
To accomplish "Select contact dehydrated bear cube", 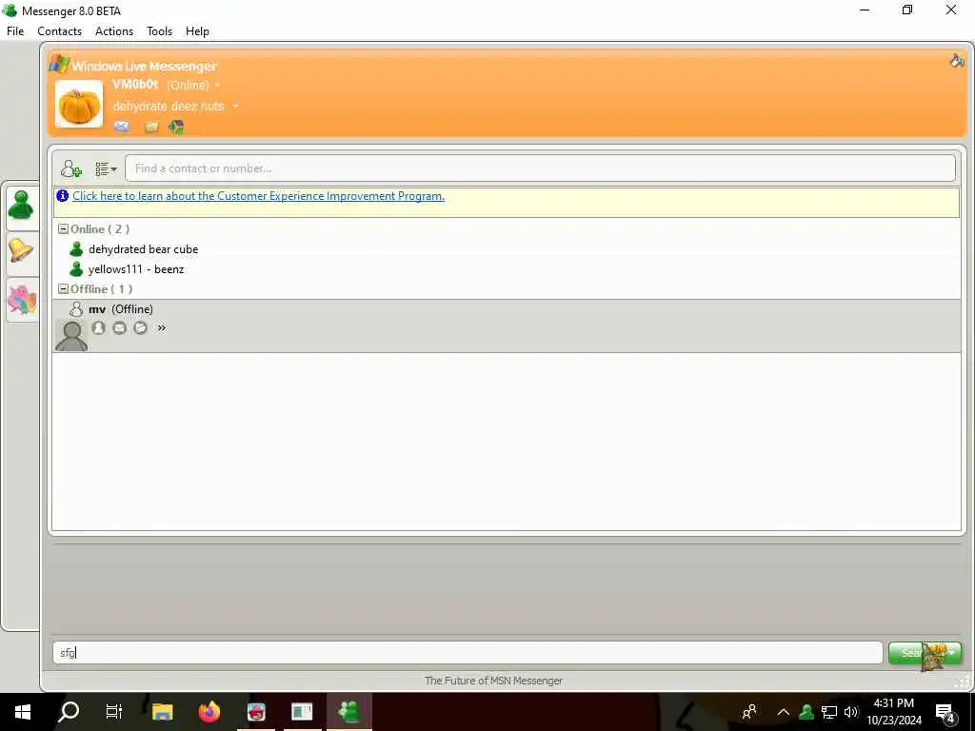I will click(144, 249).
